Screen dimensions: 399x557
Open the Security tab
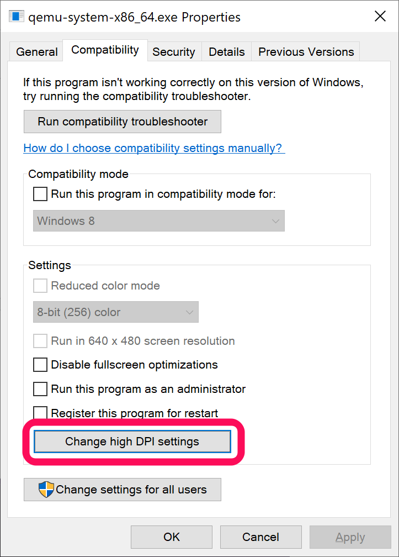173,52
